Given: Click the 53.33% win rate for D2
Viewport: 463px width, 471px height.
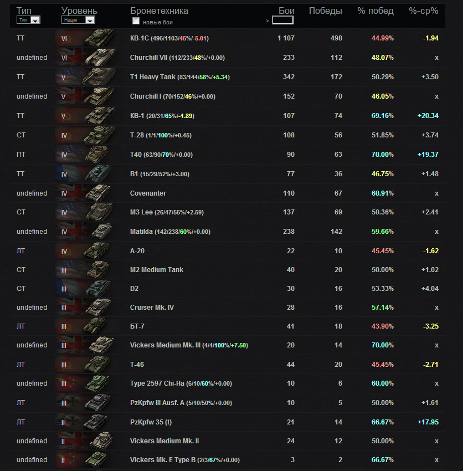Looking at the screenshot, I should pos(382,289).
